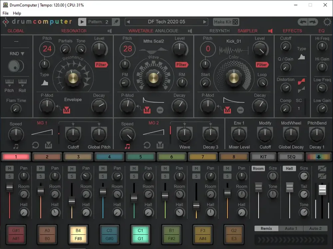Click the Wavetable envelope M modulation icon
This screenshot has height=249, width=333.
point(147,110)
